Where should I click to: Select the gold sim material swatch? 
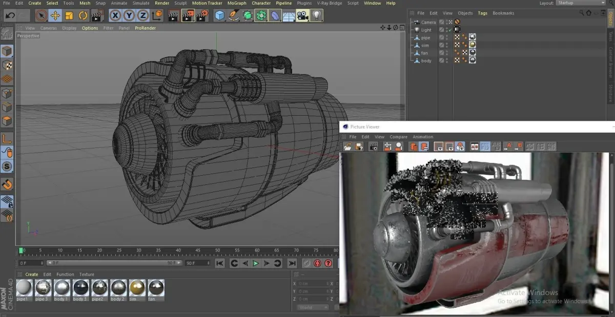(137, 288)
